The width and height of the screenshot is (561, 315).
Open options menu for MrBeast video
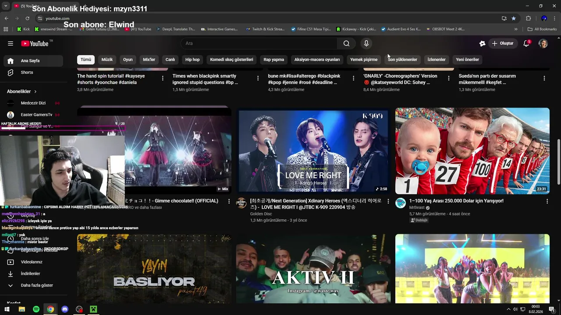pyautogui.click(x=547, y=201)
